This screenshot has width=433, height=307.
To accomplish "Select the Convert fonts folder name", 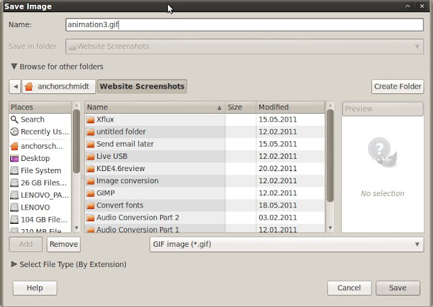I will coord(120,205).
